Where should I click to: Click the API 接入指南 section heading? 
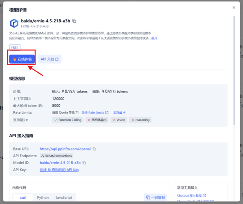click(21, 136)
